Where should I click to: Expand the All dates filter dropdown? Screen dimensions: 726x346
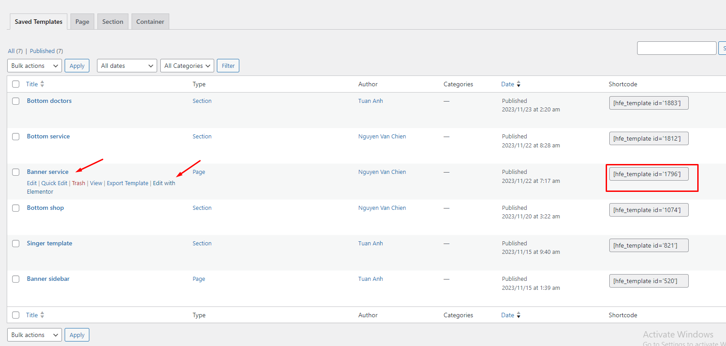click(127, 66)
